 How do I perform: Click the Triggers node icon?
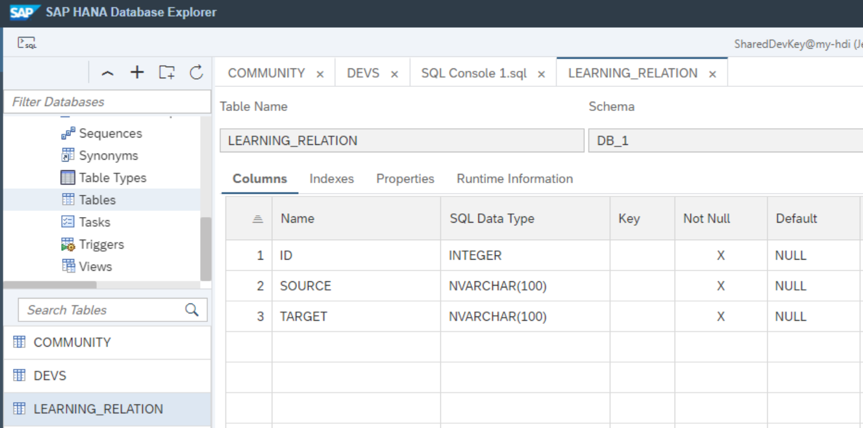pyautogui.click(x=68, y=244)
